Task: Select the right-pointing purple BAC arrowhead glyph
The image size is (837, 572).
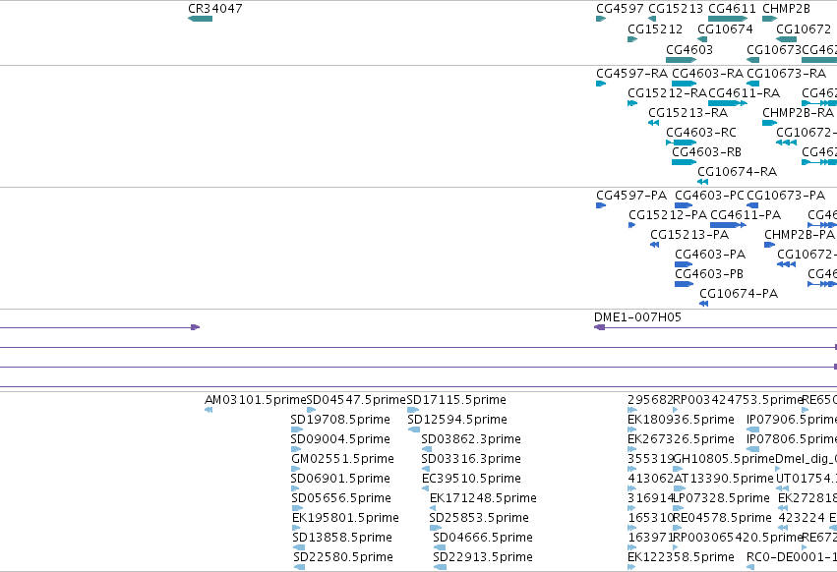Action: click(196, 327)
